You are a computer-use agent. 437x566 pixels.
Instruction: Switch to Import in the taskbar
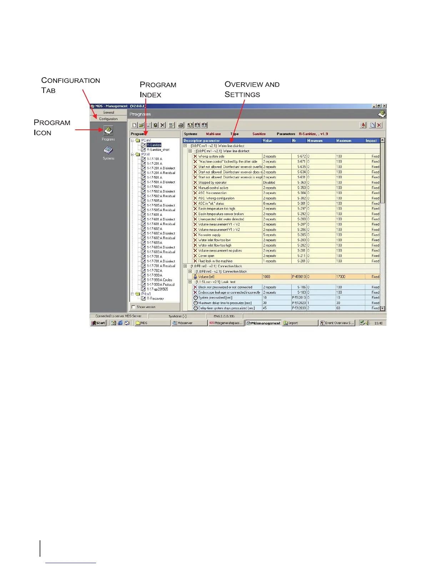[x=300, y=323]
